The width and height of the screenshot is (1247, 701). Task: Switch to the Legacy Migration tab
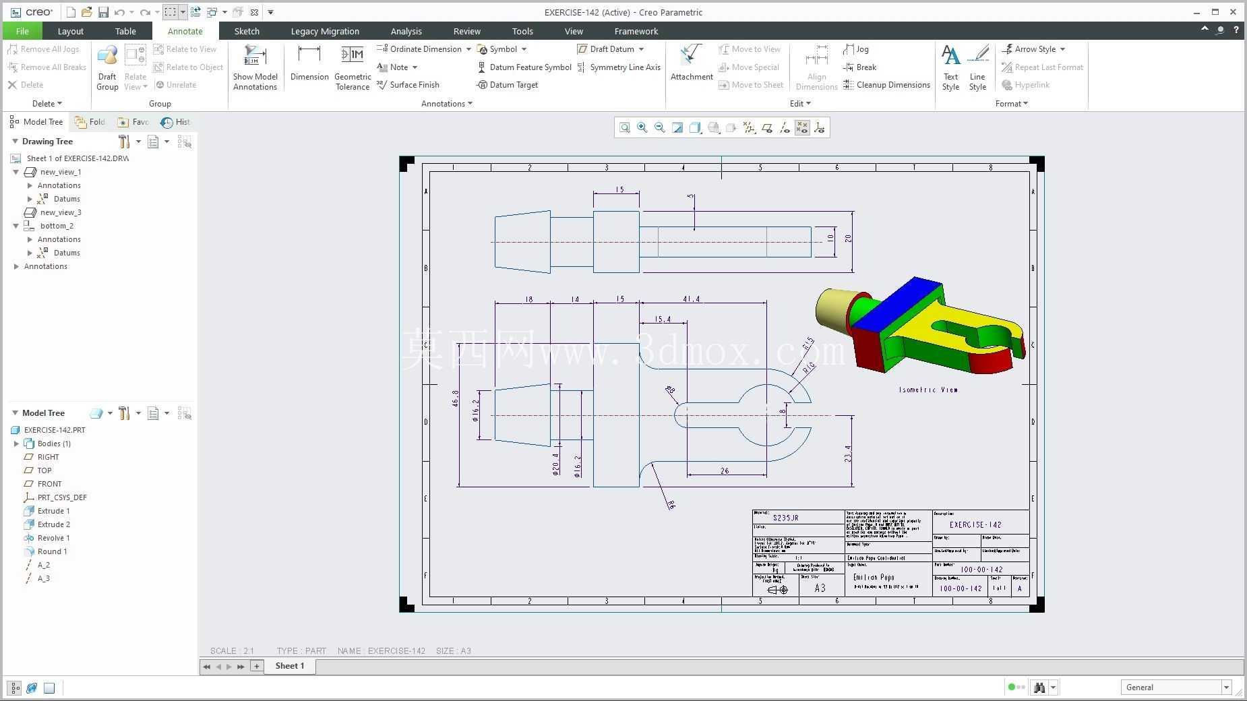(325, 31)
